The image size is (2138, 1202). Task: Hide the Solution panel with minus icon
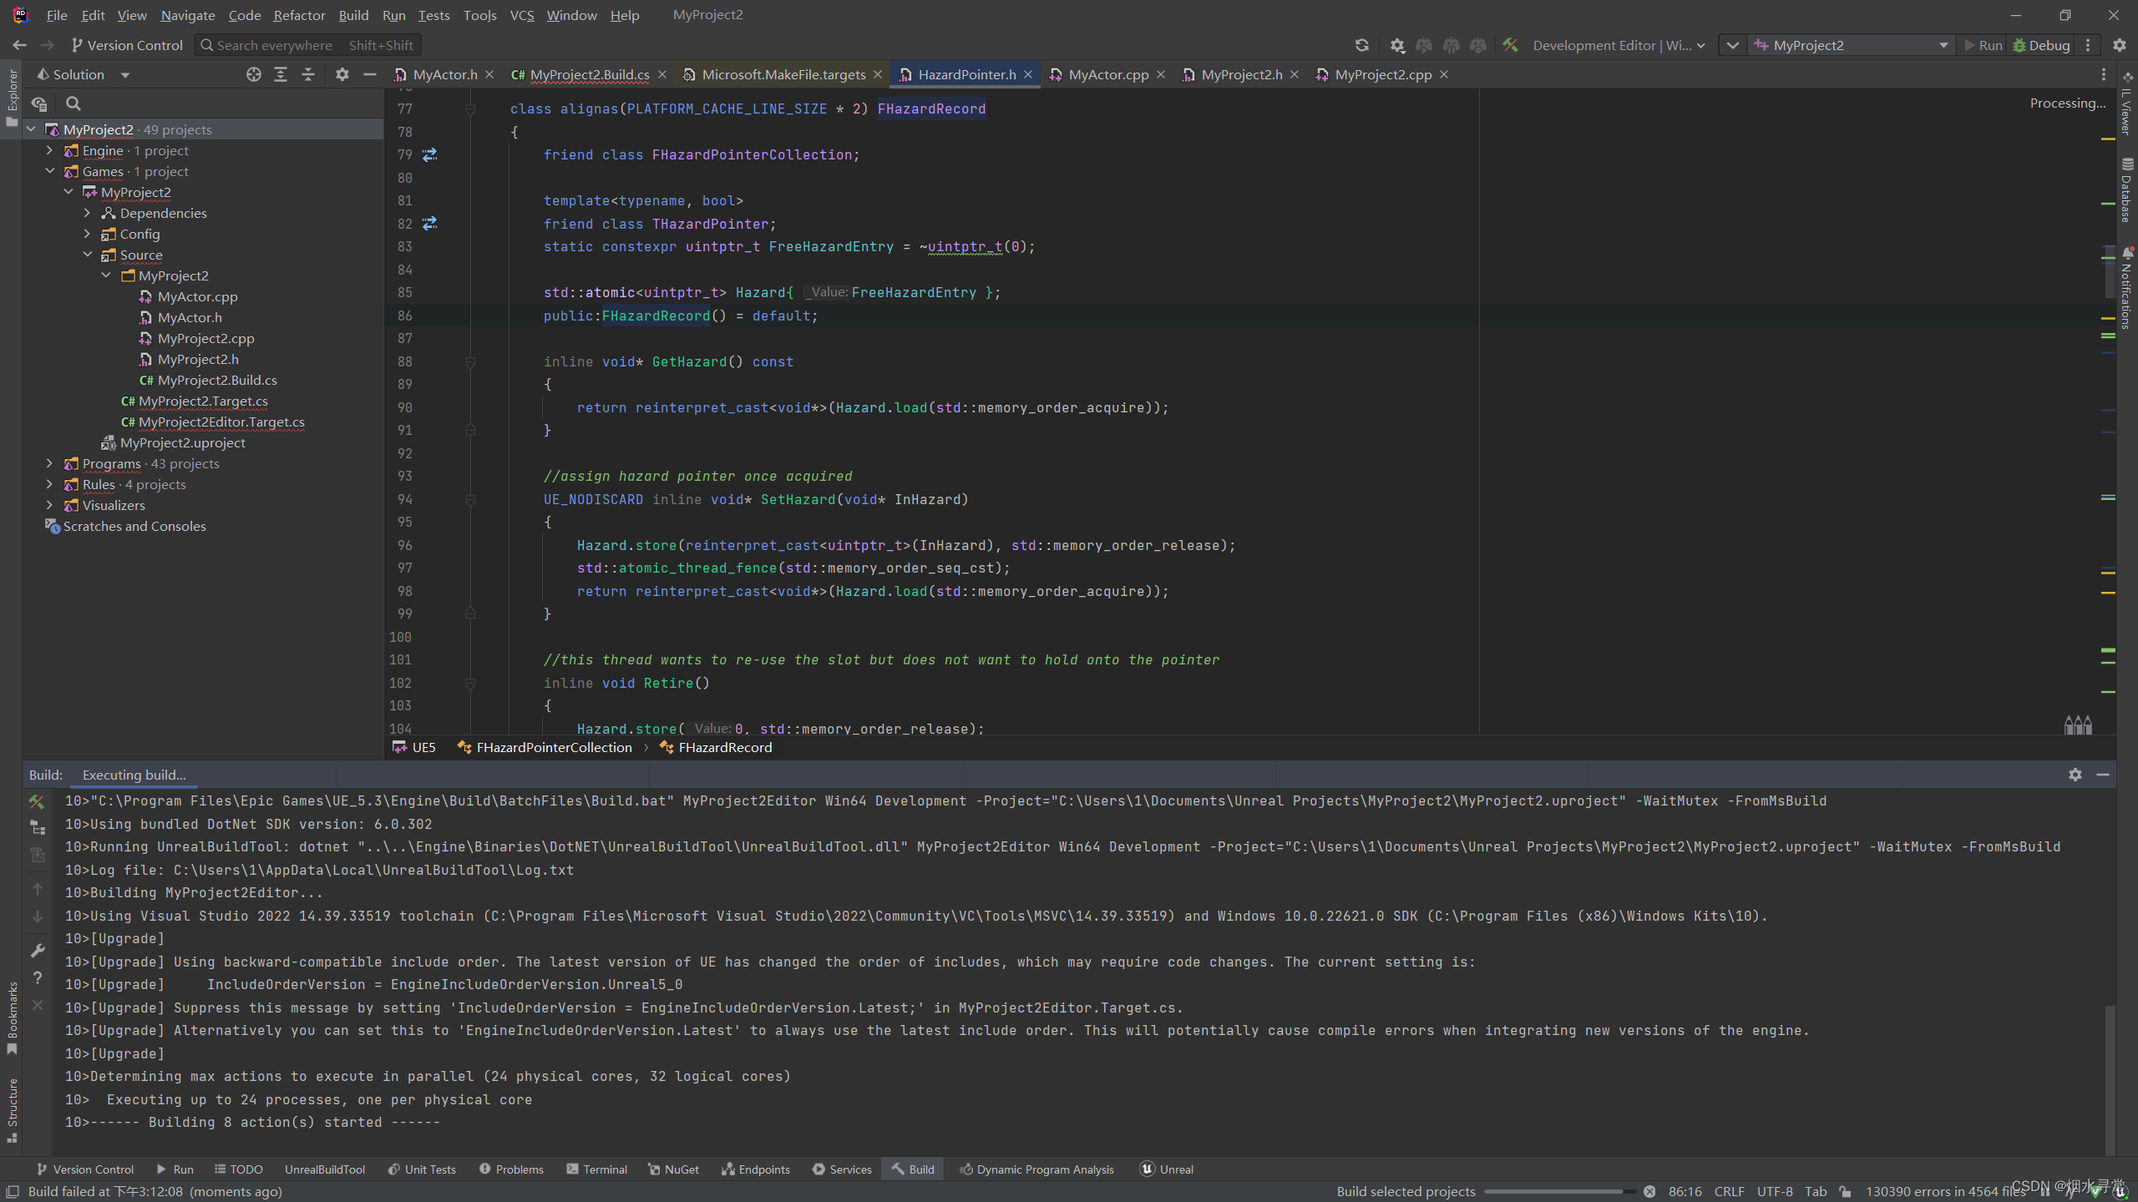coord(369,74)
